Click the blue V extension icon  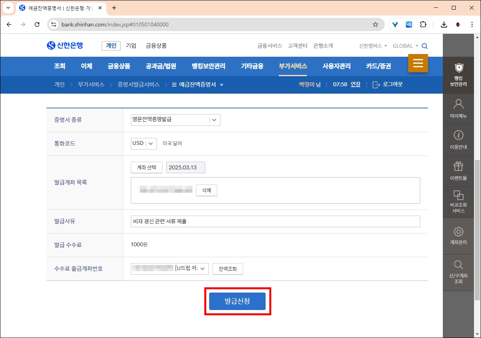pyautogui.click(x=395, y=24)
